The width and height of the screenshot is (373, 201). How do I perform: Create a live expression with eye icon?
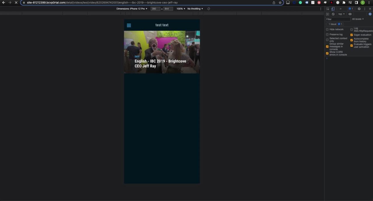point(350,14)
